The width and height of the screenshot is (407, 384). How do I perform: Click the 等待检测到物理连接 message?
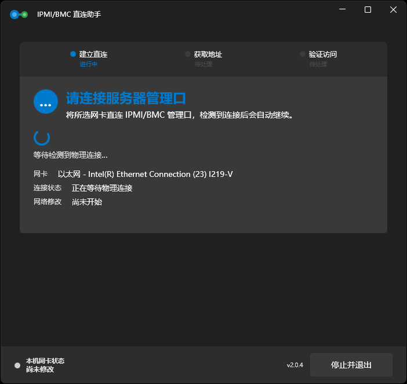(x=70, y=155)
